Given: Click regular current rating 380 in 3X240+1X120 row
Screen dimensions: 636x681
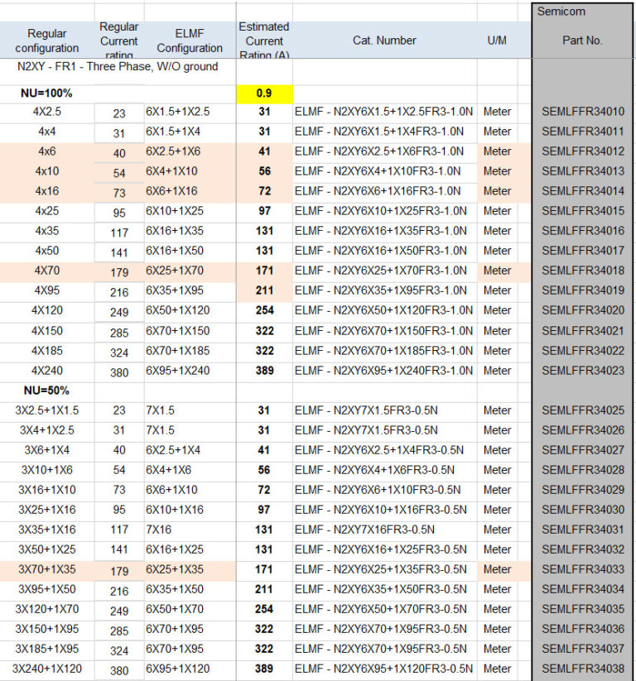Looking at the screenshot, I should tap(119, 671).
